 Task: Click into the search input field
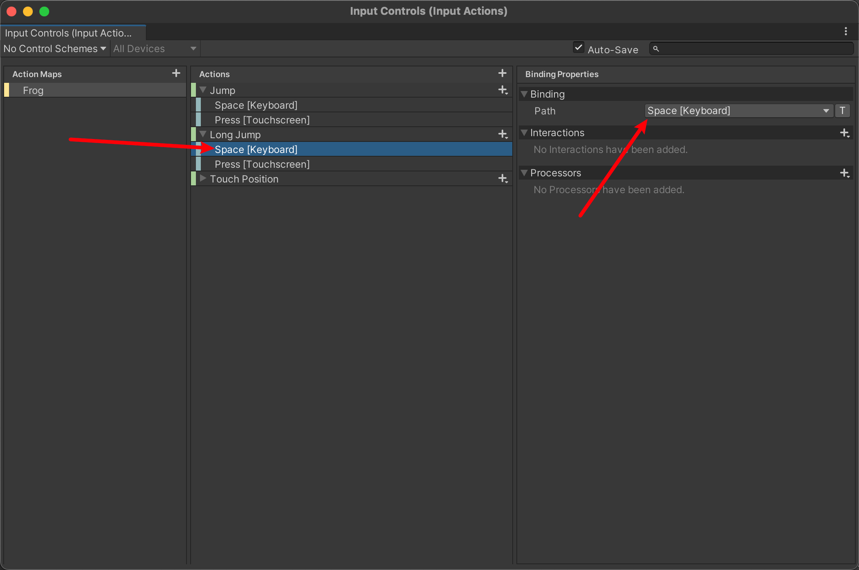click(752, 49)
